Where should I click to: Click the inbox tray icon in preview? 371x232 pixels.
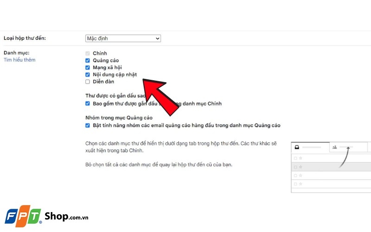[297, 147]
